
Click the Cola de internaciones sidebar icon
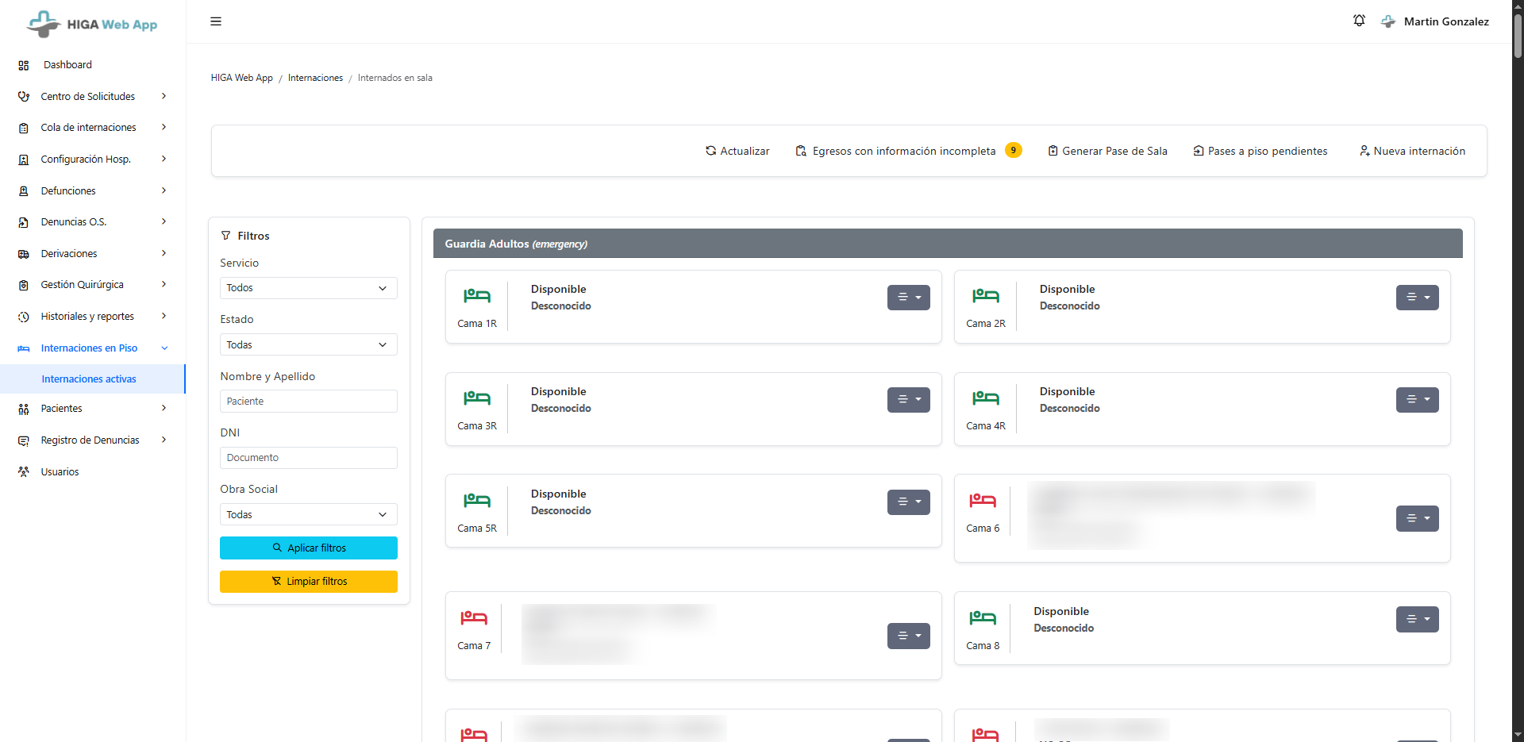click(x=24, y=128)
